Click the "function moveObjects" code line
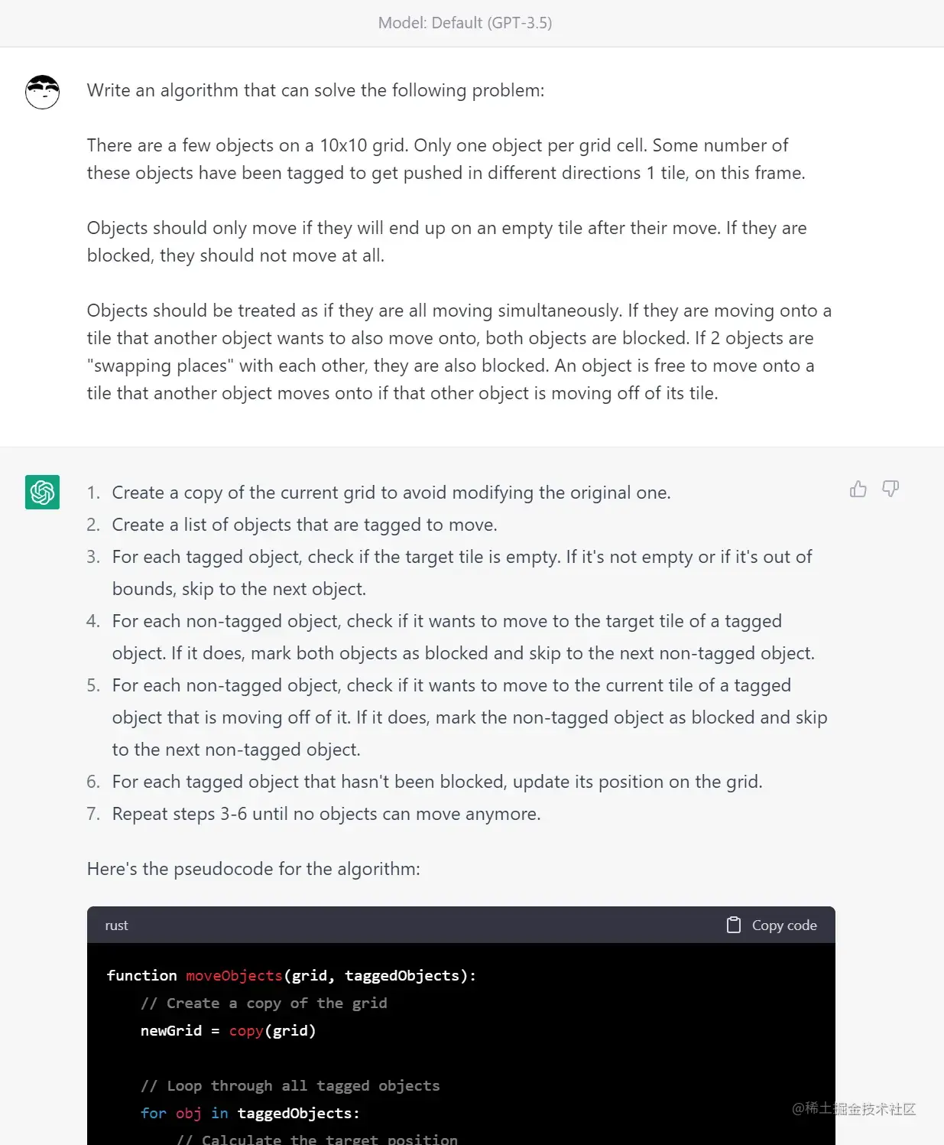The width and height of the screenshot is (944, 1145). pos(291,976)
